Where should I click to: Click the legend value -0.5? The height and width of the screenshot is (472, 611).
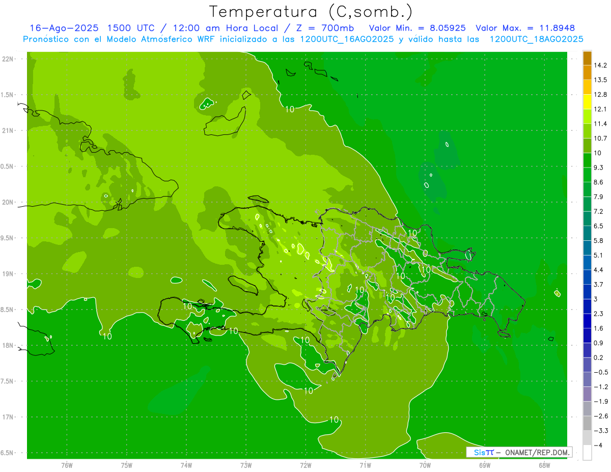601,372
